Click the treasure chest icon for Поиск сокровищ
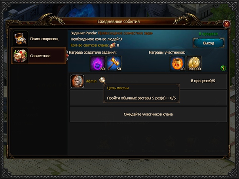 [21, 38]
